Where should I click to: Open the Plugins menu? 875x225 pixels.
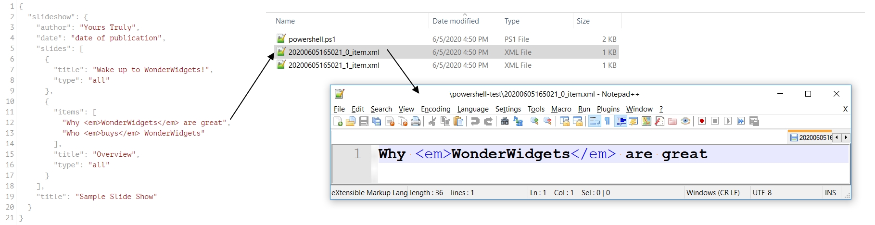[x=608, y=109]
